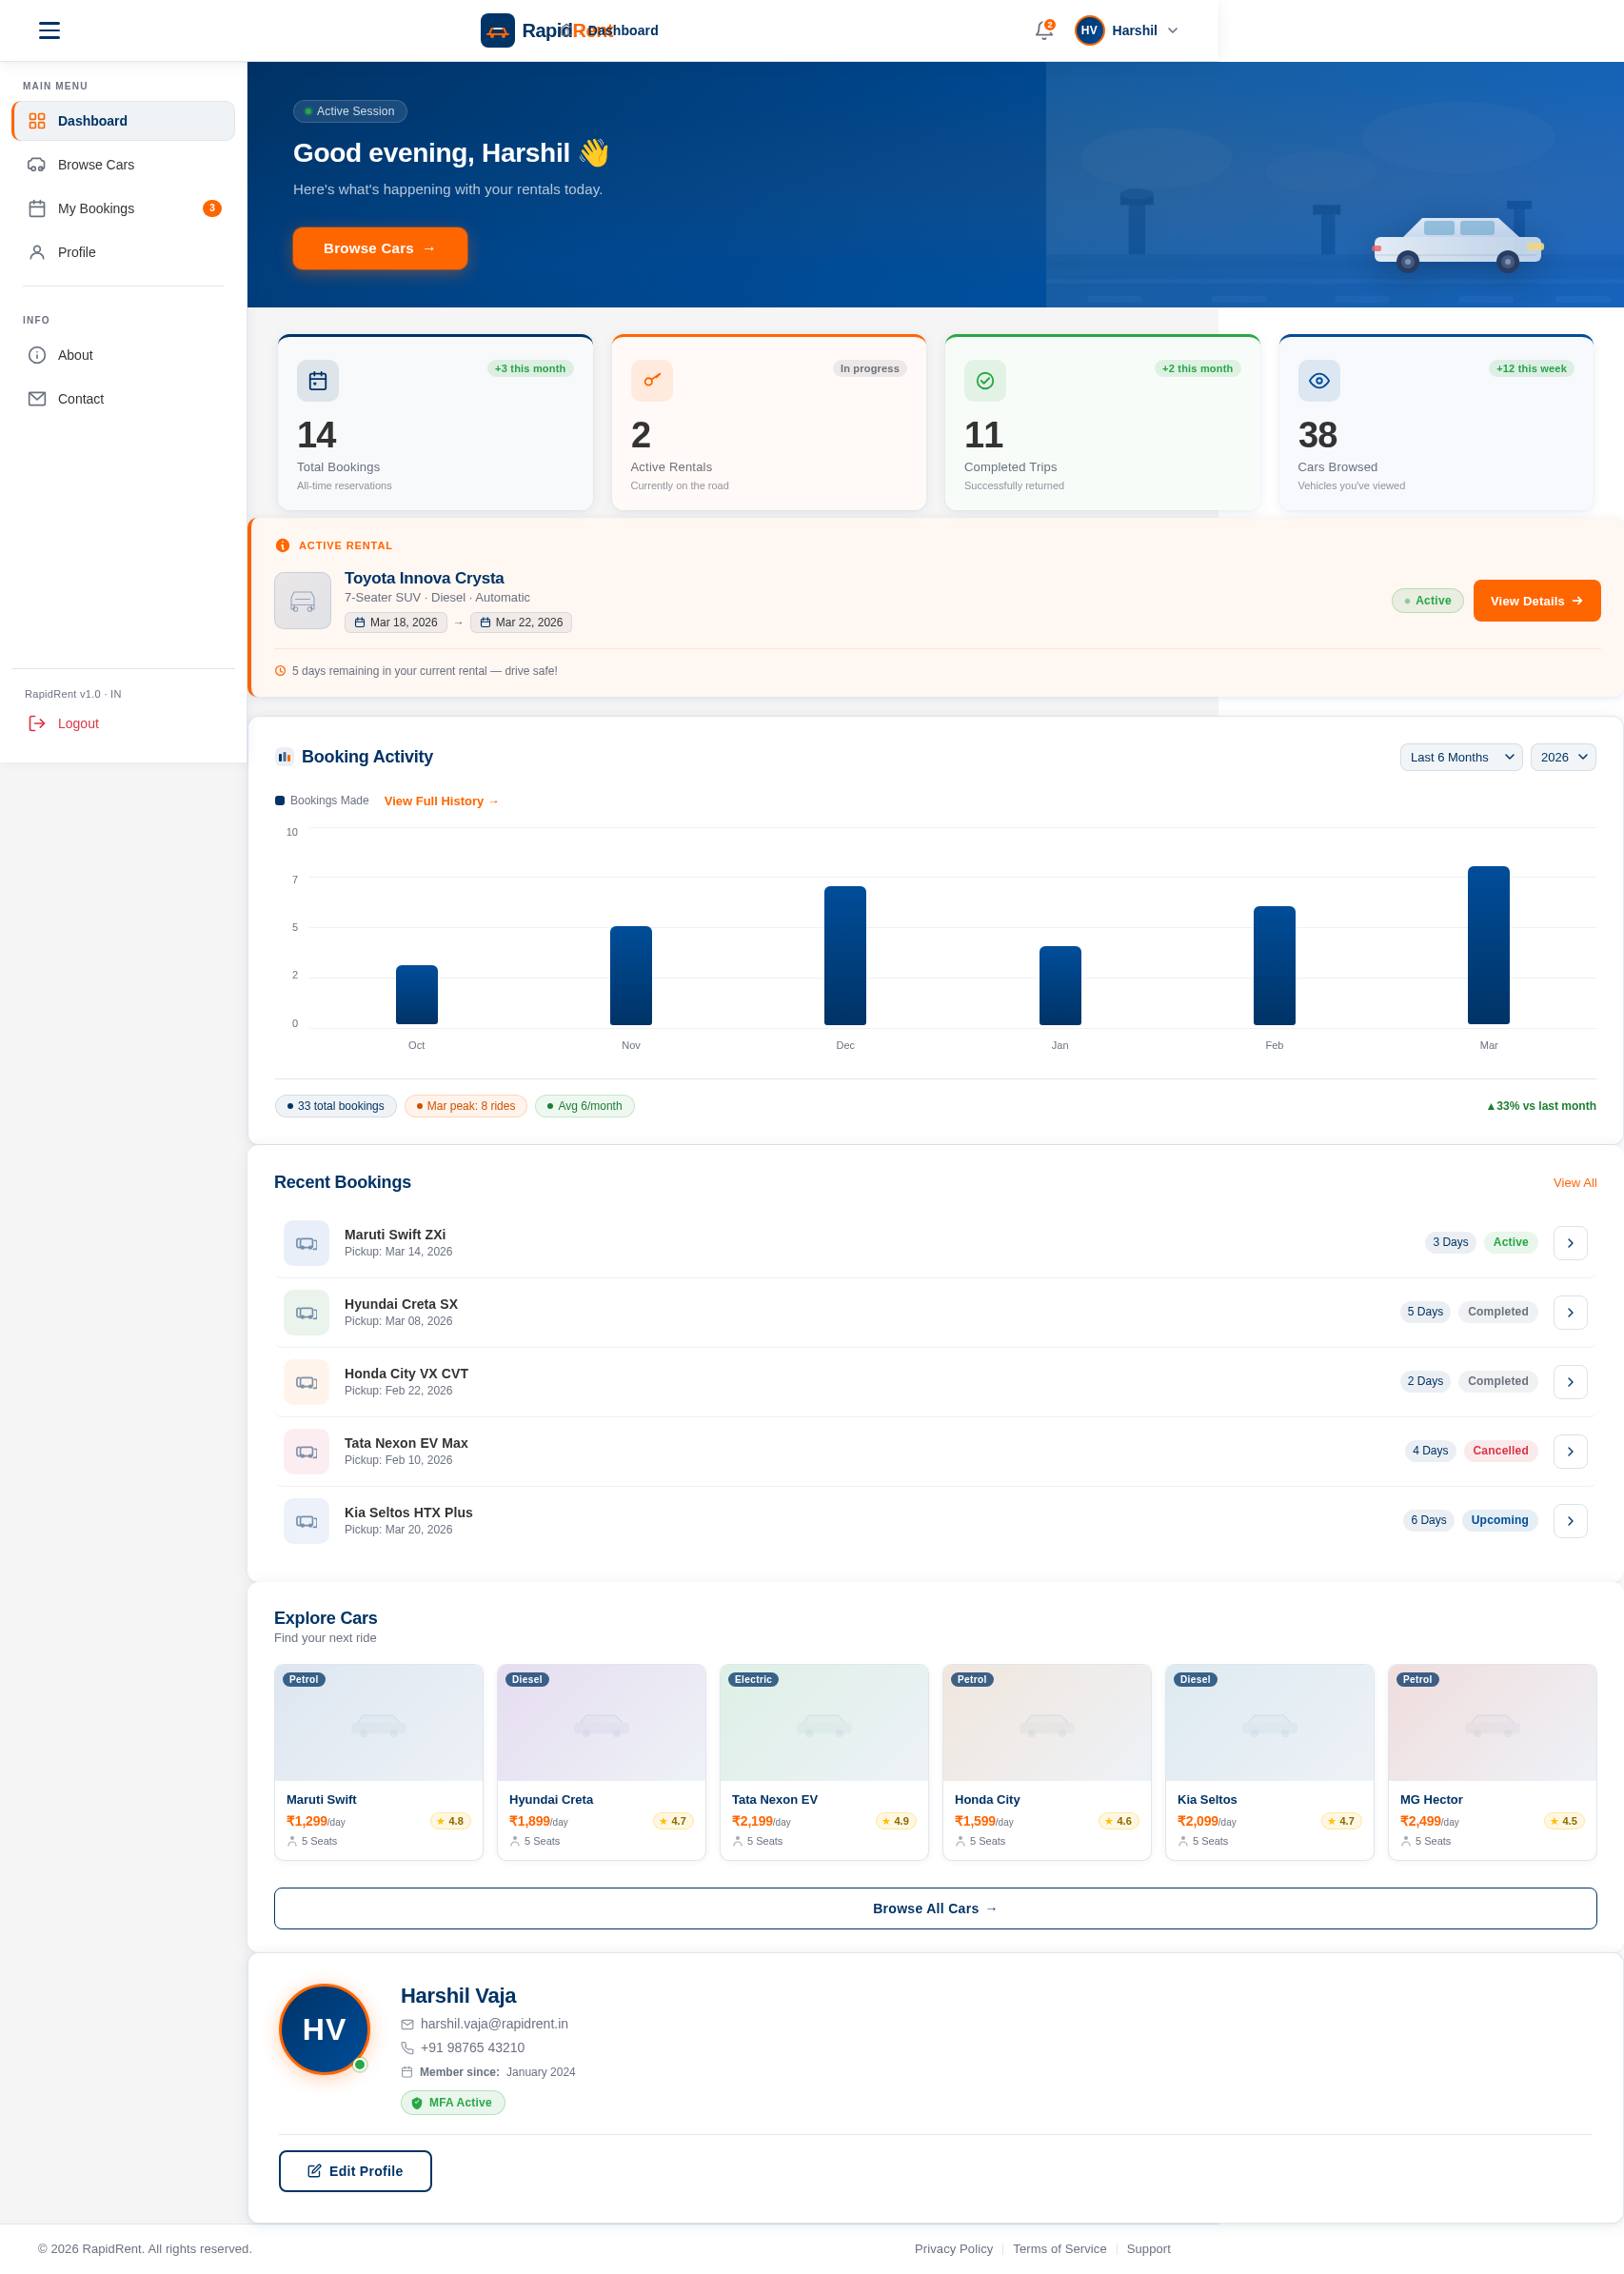1624x2274 pixels.
Task: Click the March bar in the booking chart
Action: coord(1488,950)
